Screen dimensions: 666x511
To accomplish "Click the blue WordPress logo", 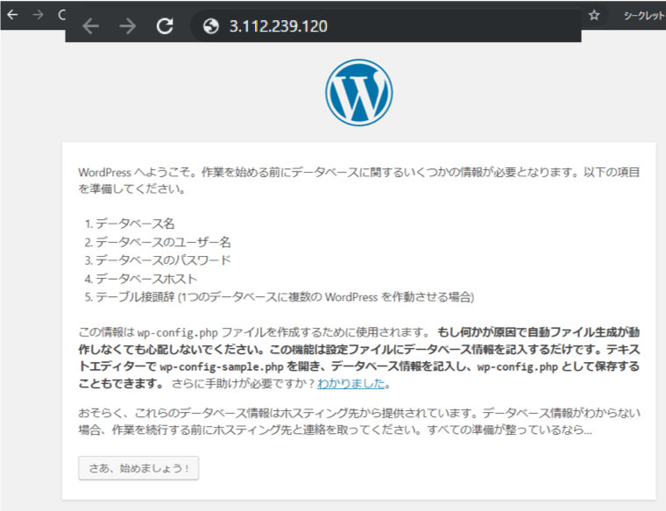I will point(359,92).
